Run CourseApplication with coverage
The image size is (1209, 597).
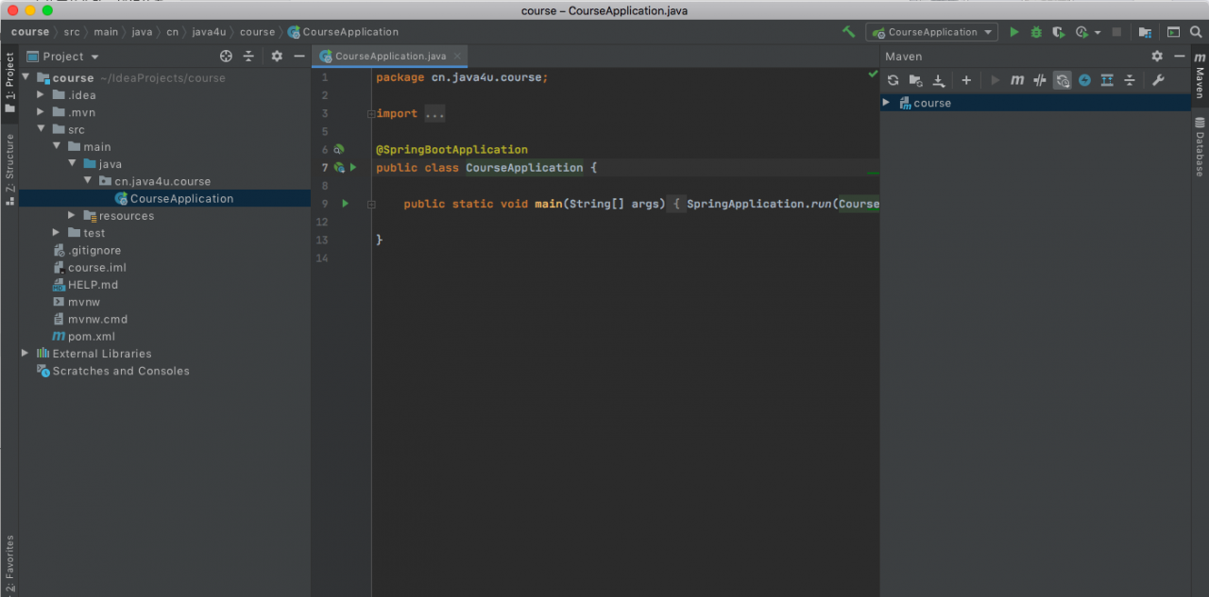tap(1059, 31)
